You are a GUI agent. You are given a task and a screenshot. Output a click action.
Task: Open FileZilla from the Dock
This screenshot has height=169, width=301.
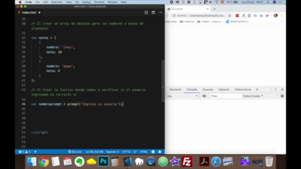[x=187, y=161]
